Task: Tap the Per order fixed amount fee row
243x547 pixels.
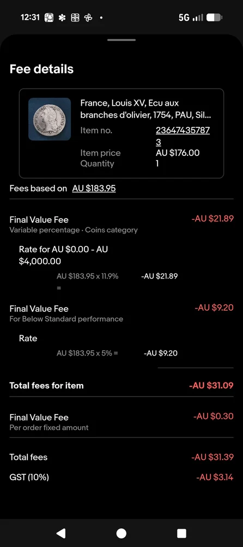Action: click(121, 421)
